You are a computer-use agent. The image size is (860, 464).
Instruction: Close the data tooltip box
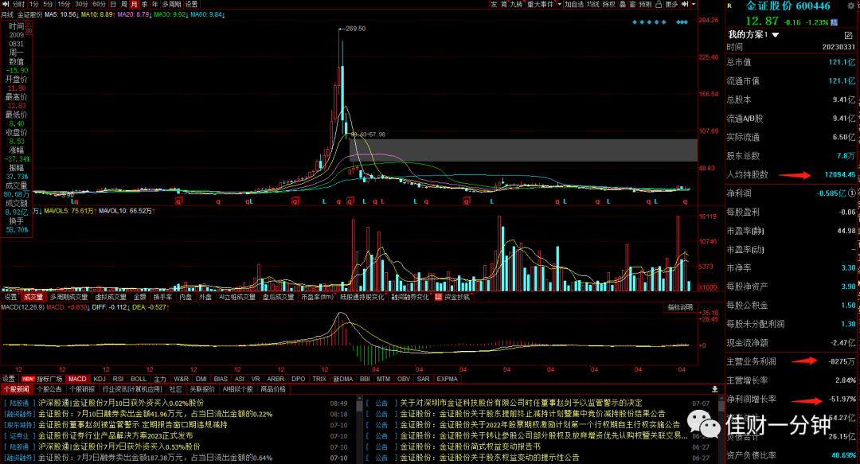click(x=29, y=24)
